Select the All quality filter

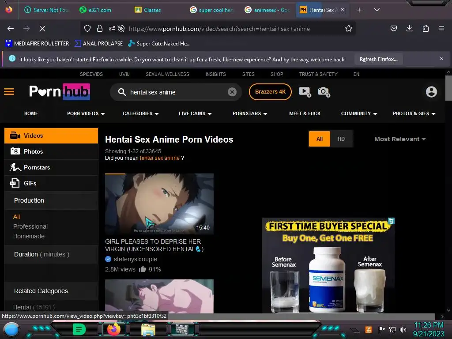pyautogui.click(x=320, y=139)
